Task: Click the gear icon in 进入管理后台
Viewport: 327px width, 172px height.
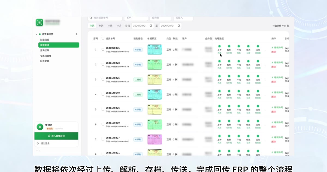Action: click(49, 136)
